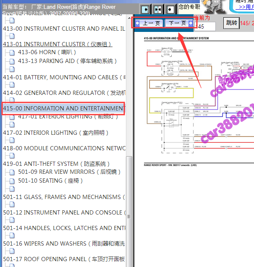Click document icon beside 501-10 SEATING
The height and width of the screenshot is (267, 254).
point(12,181)
